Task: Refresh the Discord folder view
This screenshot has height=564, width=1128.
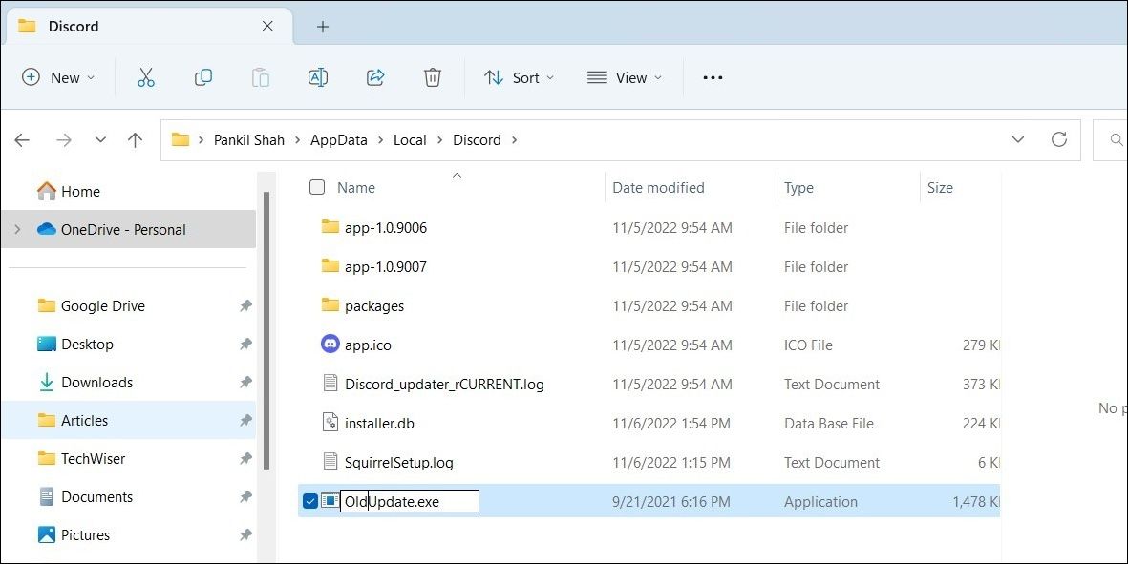Action: coord(1059,139)
